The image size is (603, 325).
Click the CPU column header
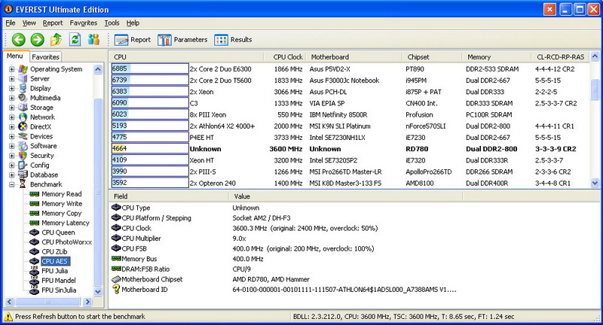[x=186, y=56]
